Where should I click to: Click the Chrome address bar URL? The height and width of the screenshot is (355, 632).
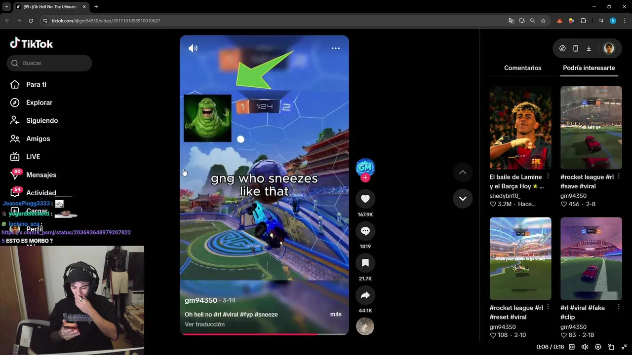[106, 21]
